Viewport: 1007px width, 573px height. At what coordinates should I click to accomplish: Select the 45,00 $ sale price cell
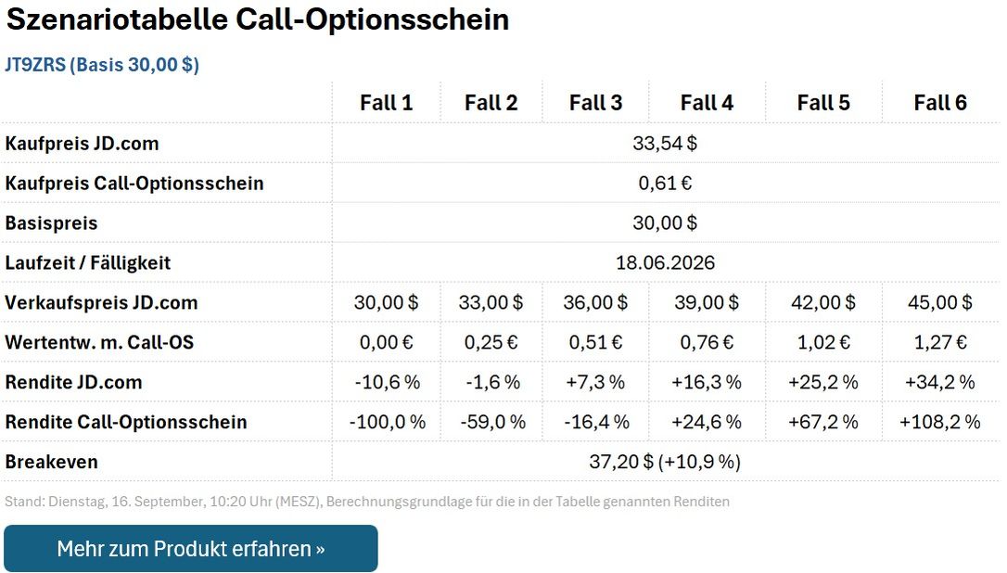pos(940,303)
